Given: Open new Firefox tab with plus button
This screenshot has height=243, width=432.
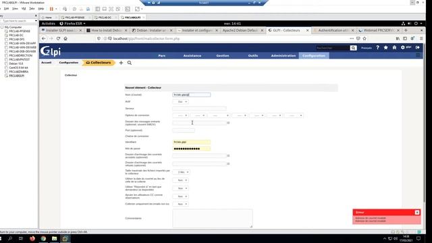Looking at the screenshot, I should tap(406, 30).
